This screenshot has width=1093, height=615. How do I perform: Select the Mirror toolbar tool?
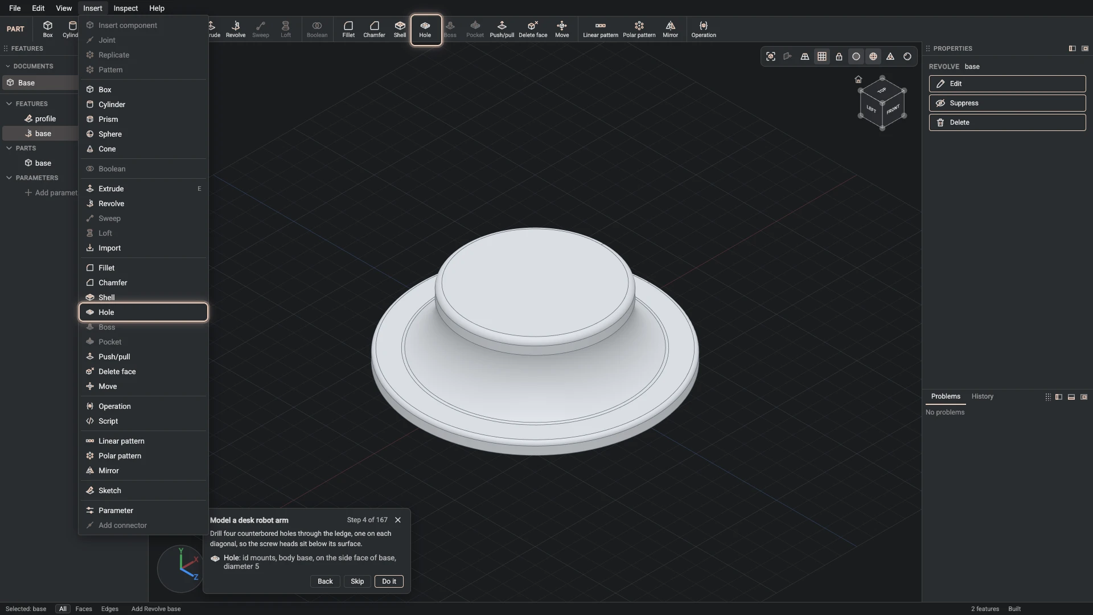(670, 30)
